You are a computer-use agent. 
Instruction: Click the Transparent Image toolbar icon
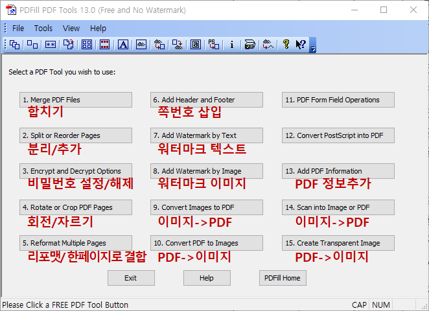268,45
